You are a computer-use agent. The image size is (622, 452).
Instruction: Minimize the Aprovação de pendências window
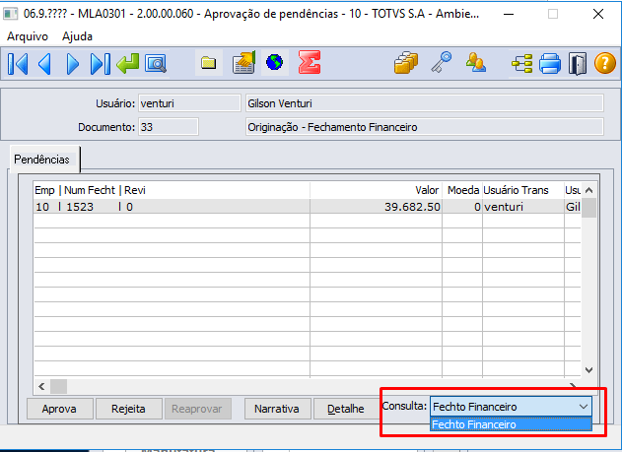pyautogui.click(x=509, y=14)
